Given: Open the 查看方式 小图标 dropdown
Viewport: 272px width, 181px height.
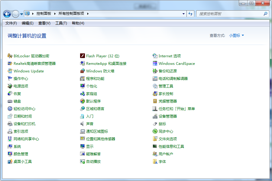Looking at the screenshot, I should coord(236,36).
